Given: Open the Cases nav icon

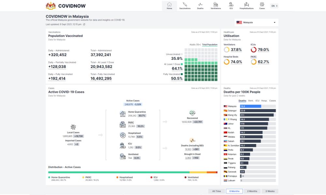Looking at the screenshot, I should pyautogui.click(x=262, y=5).
